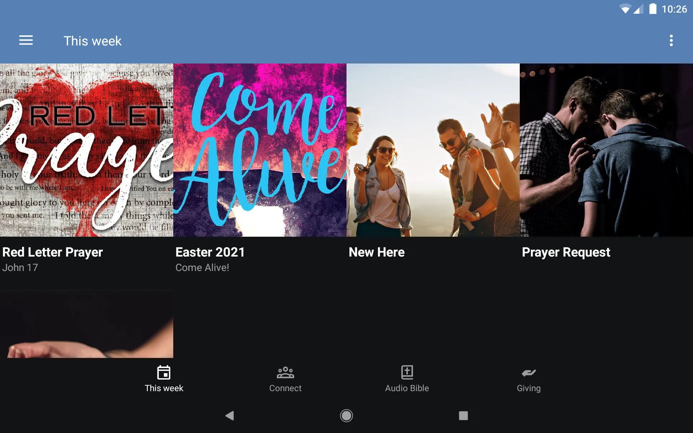The image size is (693, 433).
Task: Open the hamburger menu
Action: coord(26,41)
